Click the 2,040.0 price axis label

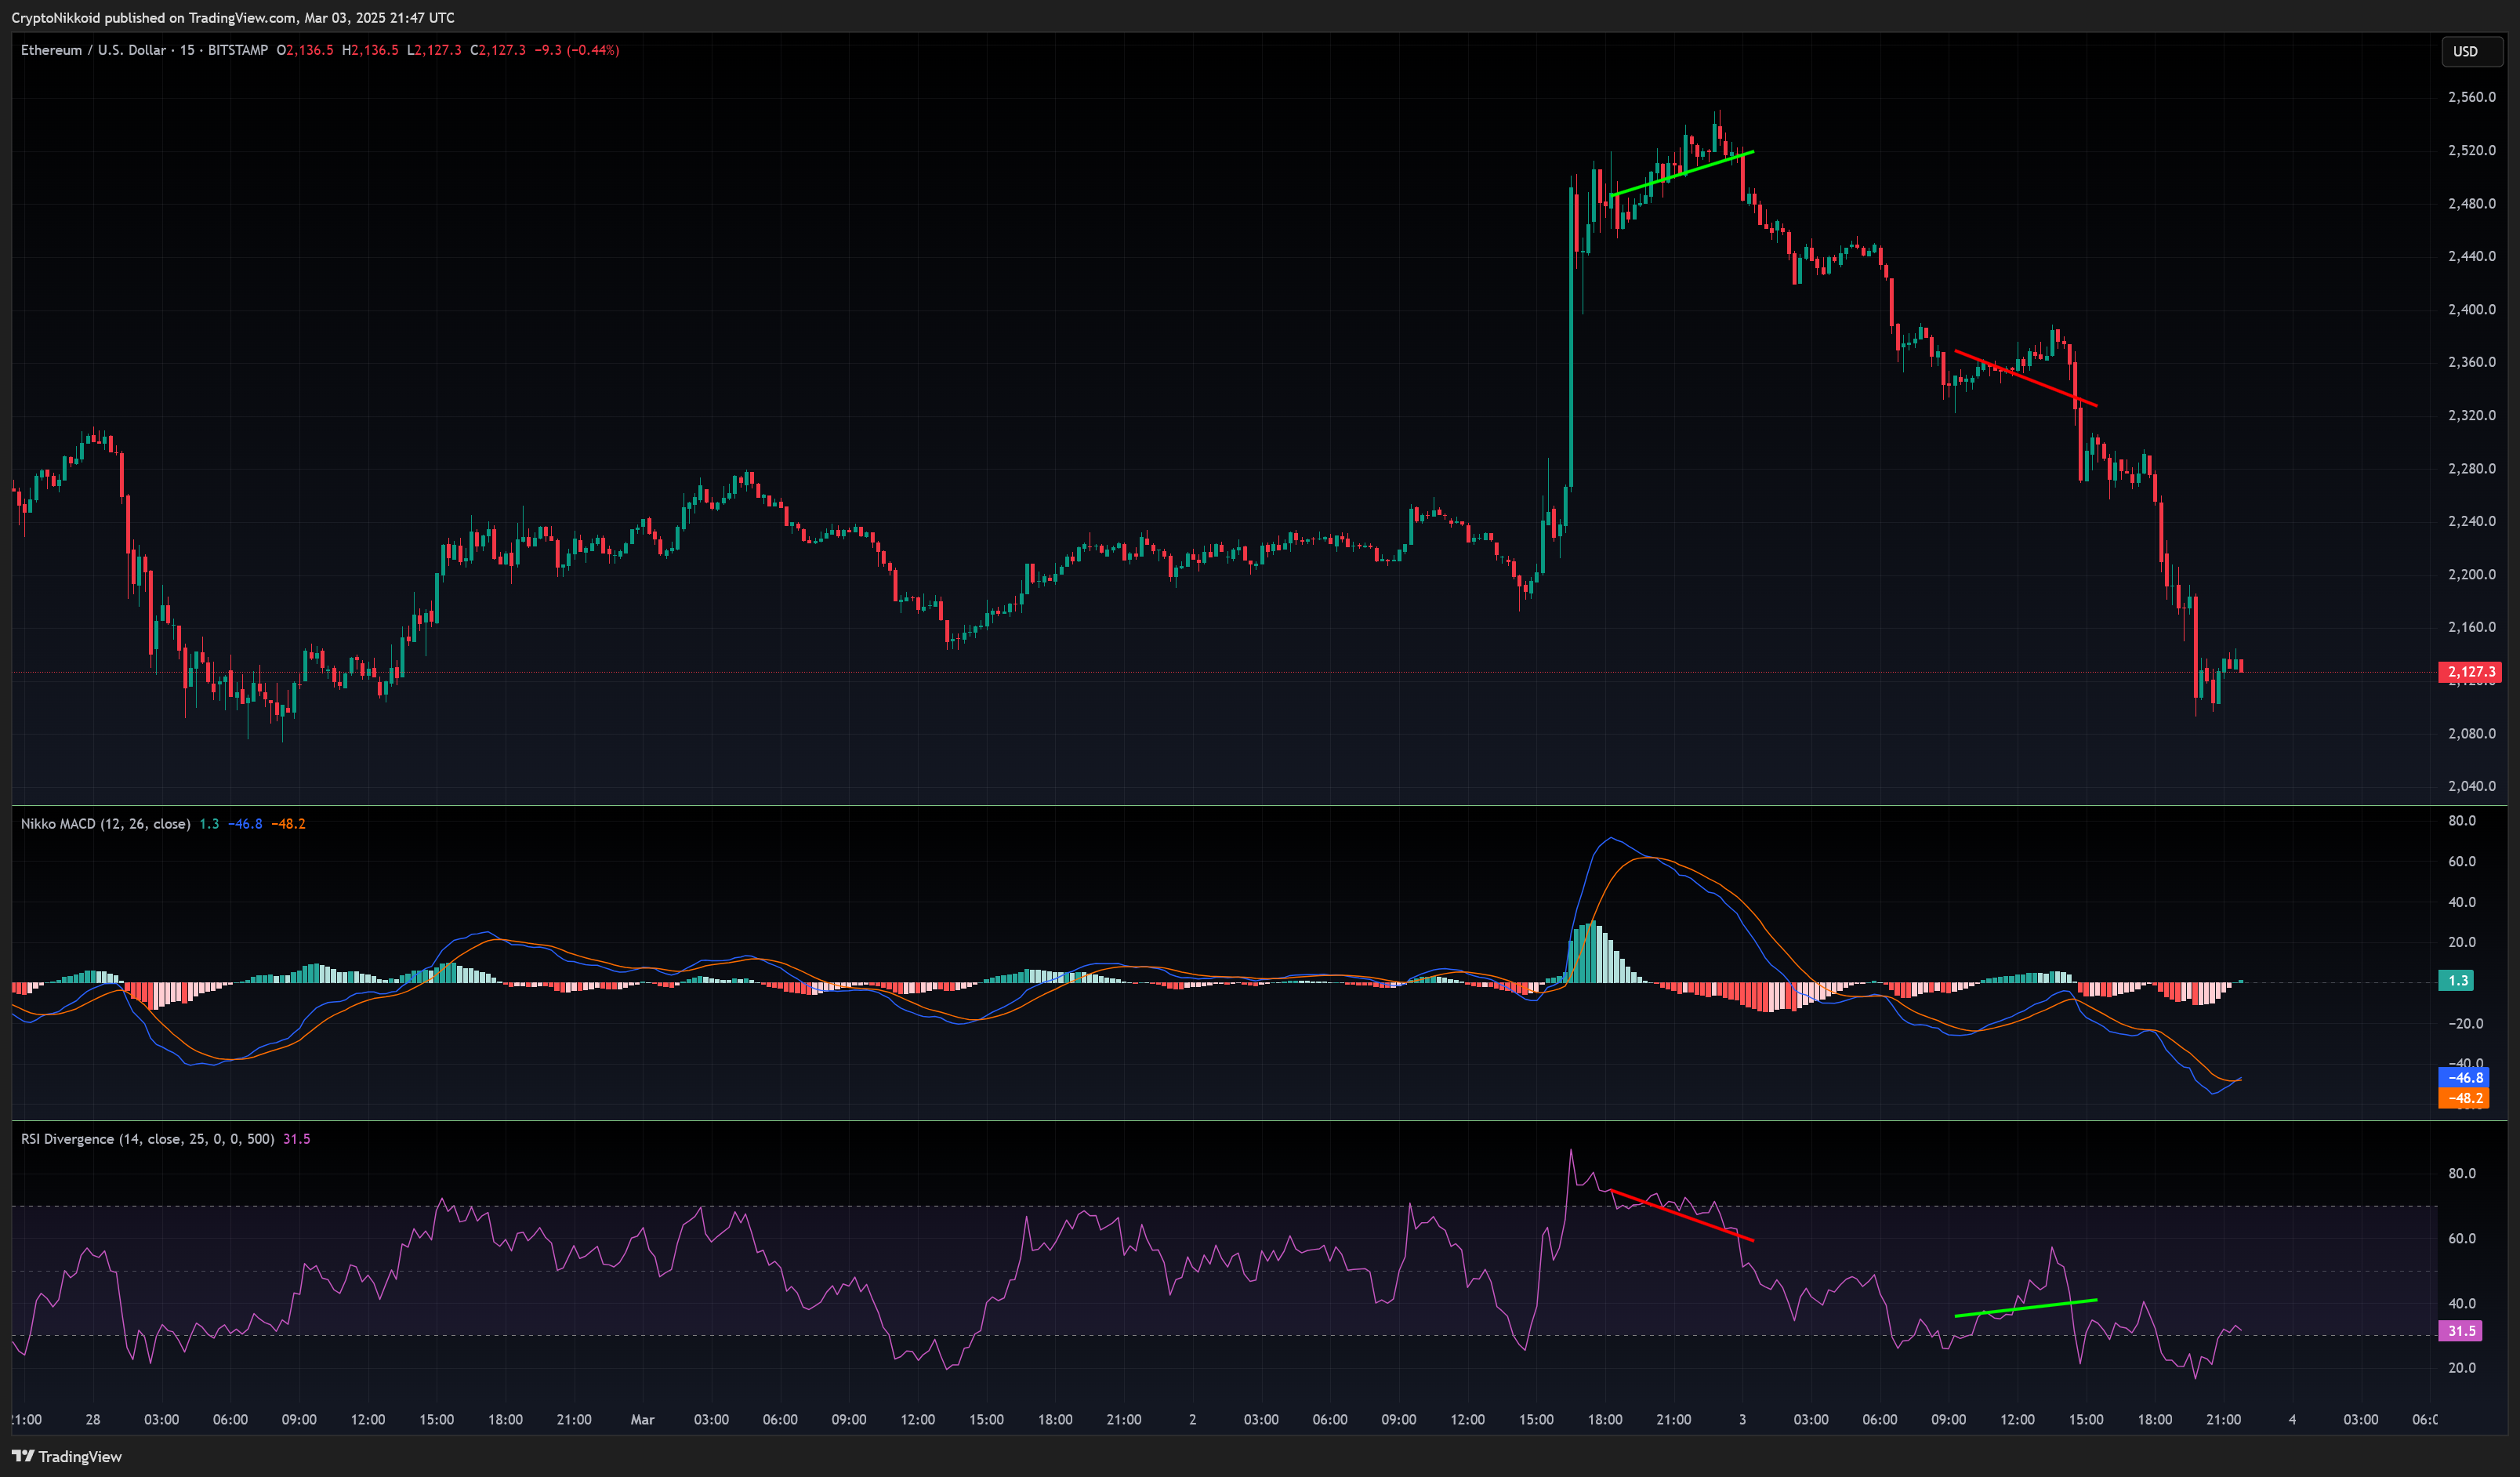(2472, 786)
